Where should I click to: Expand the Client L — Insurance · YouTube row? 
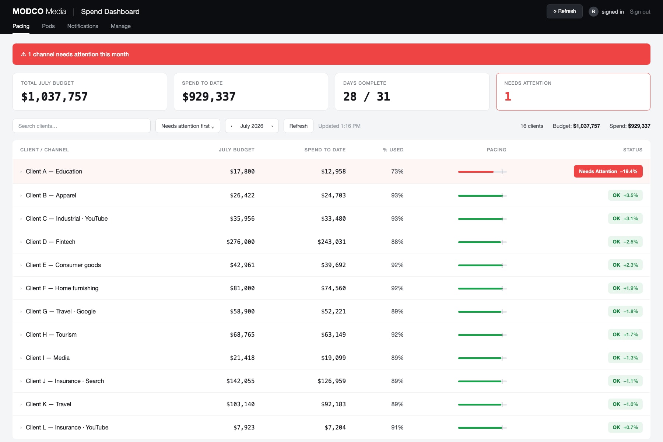[21, 428]
